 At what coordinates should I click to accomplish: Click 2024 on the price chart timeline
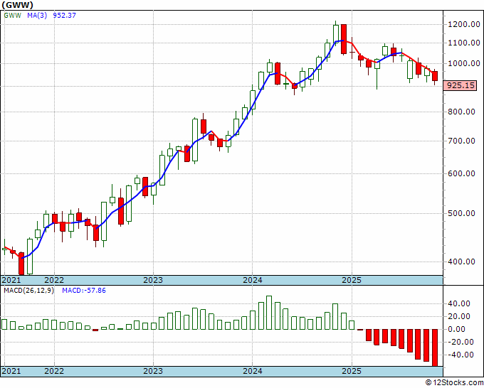coord(253,280)
